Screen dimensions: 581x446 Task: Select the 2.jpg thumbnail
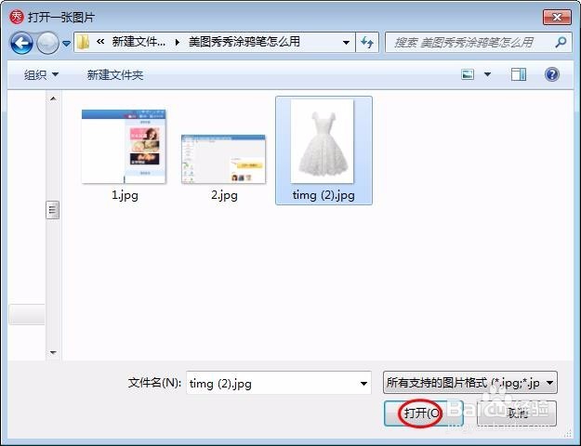(223, 159)
